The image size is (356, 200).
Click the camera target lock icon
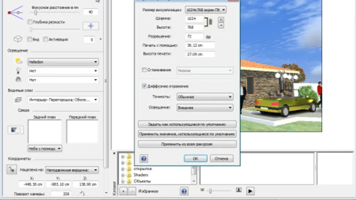(12, 170)
